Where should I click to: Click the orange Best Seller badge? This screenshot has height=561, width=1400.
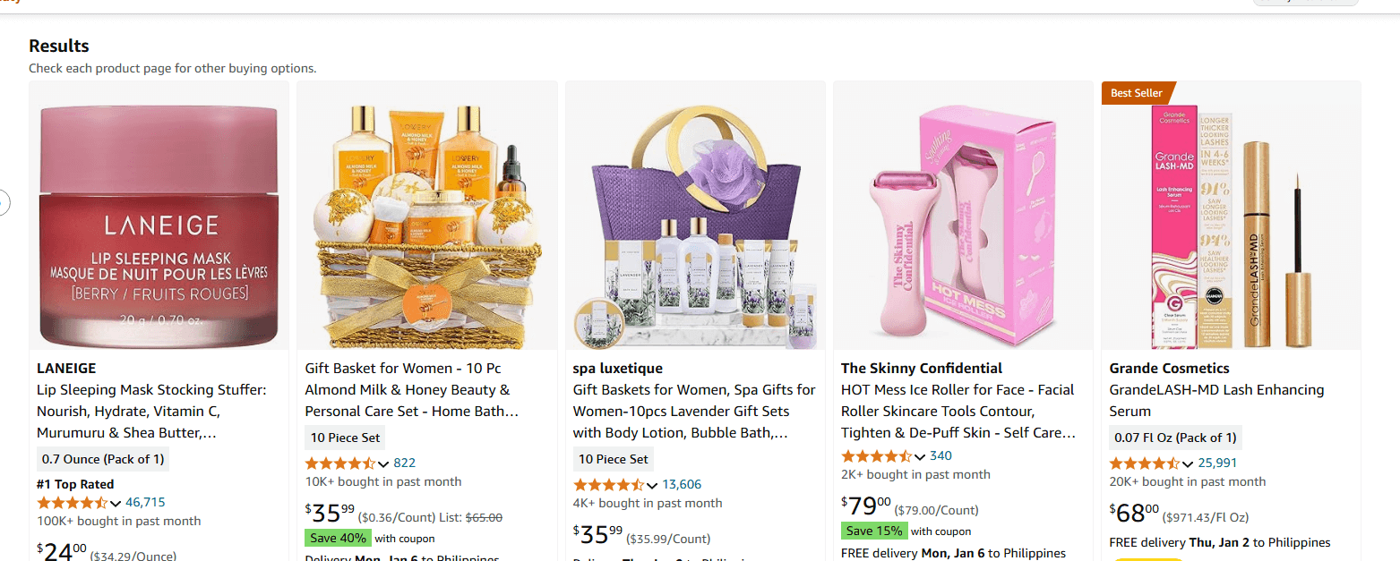pos(1136,93)
